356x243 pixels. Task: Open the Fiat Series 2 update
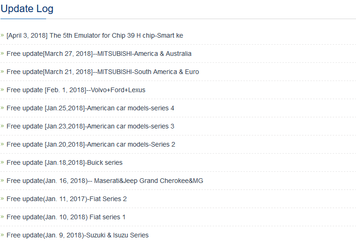pos(67,199)
